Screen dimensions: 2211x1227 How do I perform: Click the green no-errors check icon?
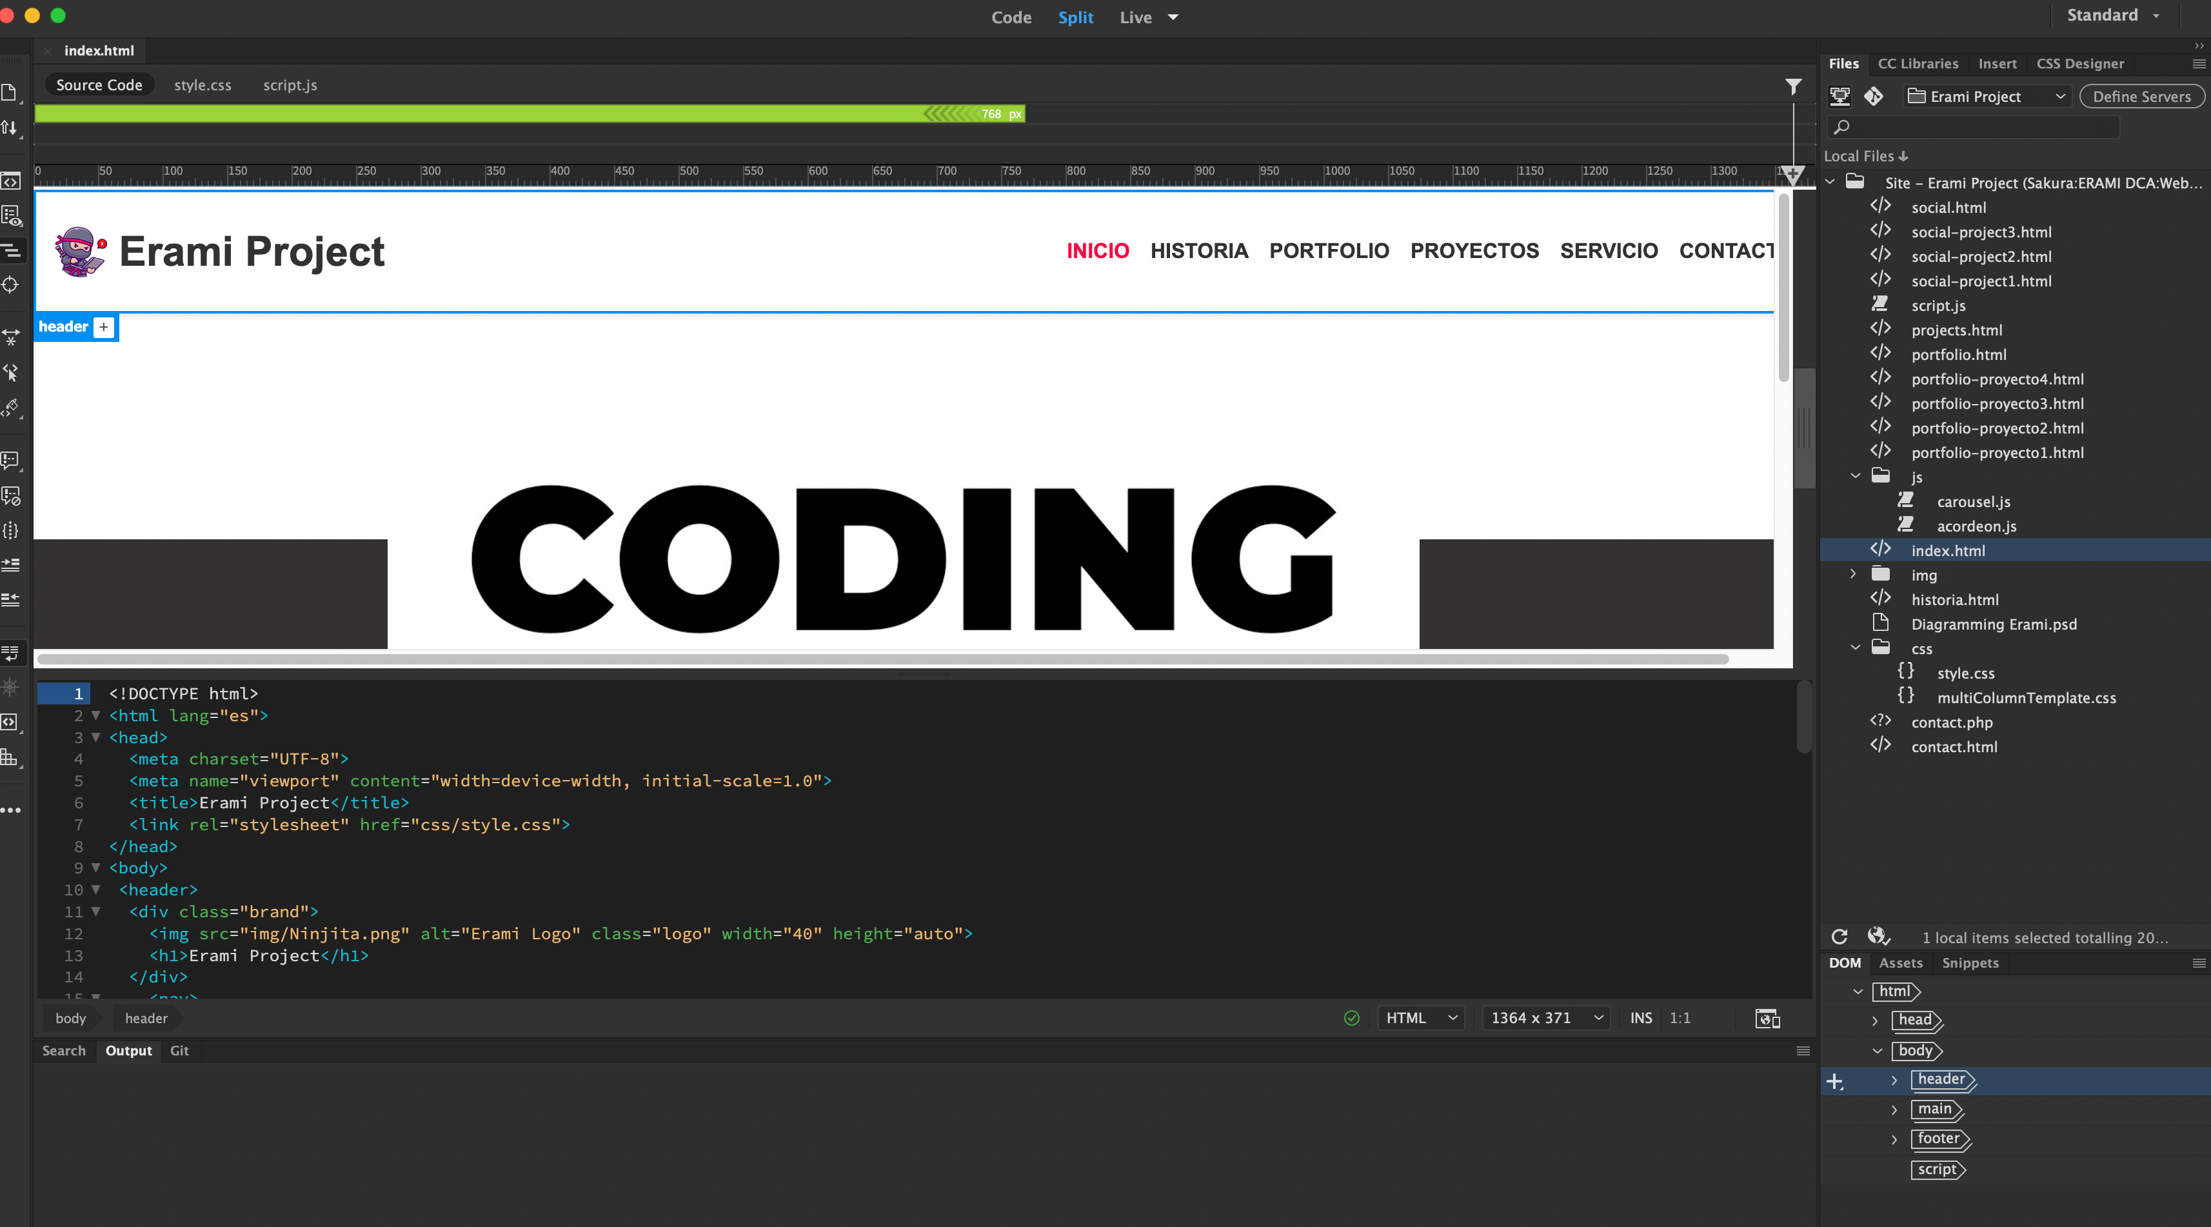point(1352,1019)
